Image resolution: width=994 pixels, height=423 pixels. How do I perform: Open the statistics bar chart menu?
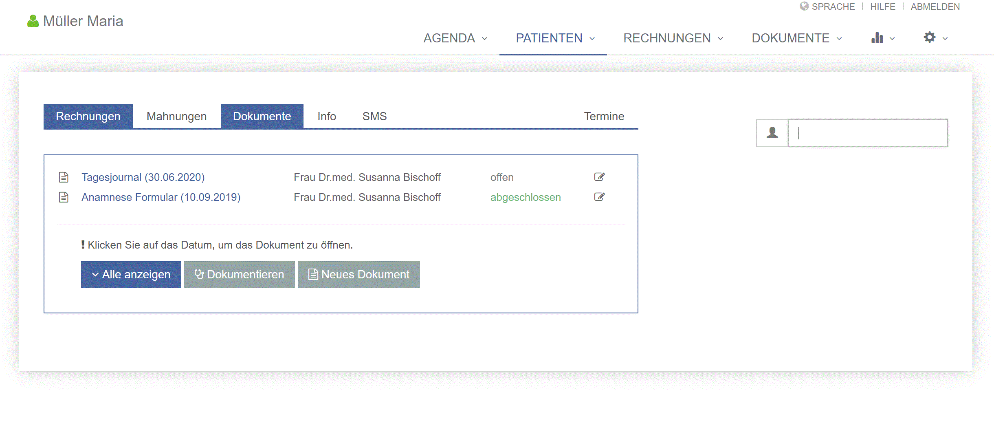point(882,38)
